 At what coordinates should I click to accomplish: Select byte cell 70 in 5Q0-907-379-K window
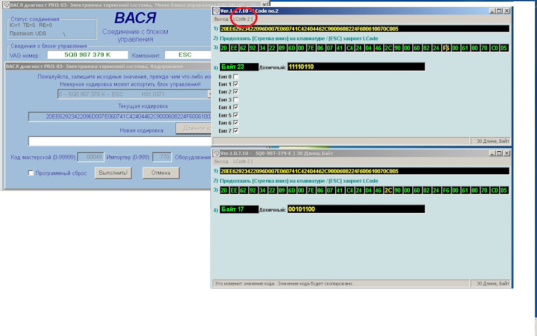(x=484, y=190)
